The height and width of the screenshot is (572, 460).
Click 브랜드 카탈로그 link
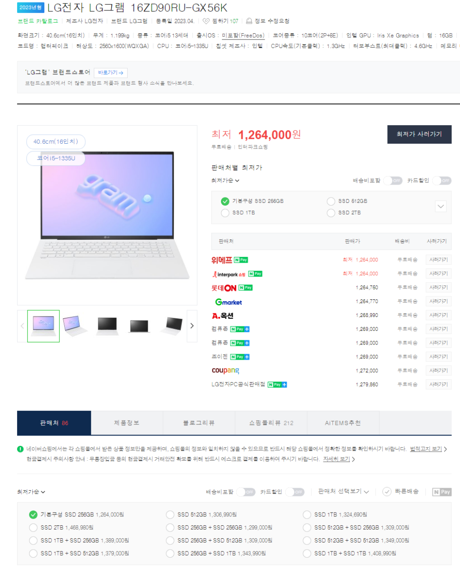(38, 21)
